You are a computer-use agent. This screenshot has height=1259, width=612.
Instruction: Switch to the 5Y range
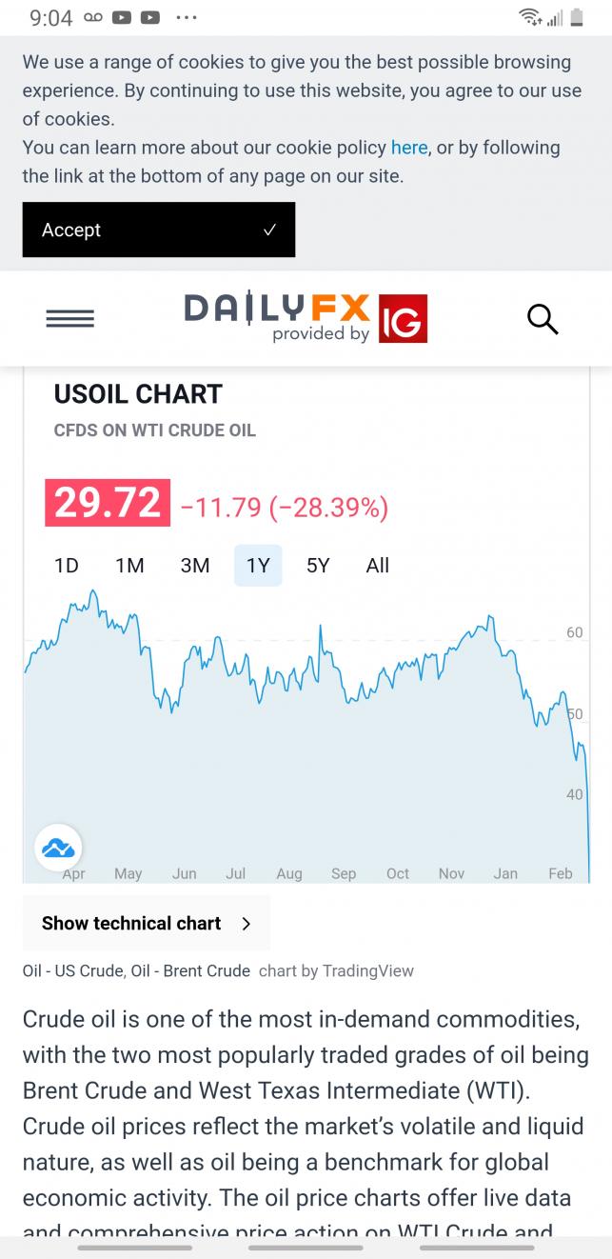point(318,566)
